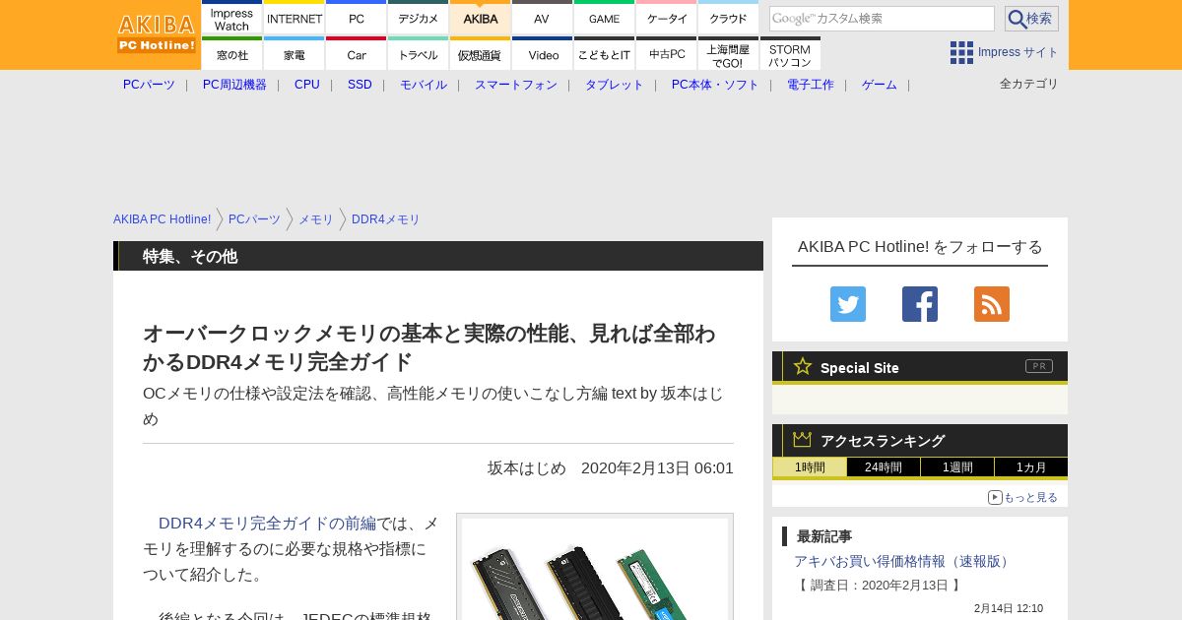Screen dimensions: 1182x620
Task: Select the 1カ月 ranking tab
Action: (1031, 467)
